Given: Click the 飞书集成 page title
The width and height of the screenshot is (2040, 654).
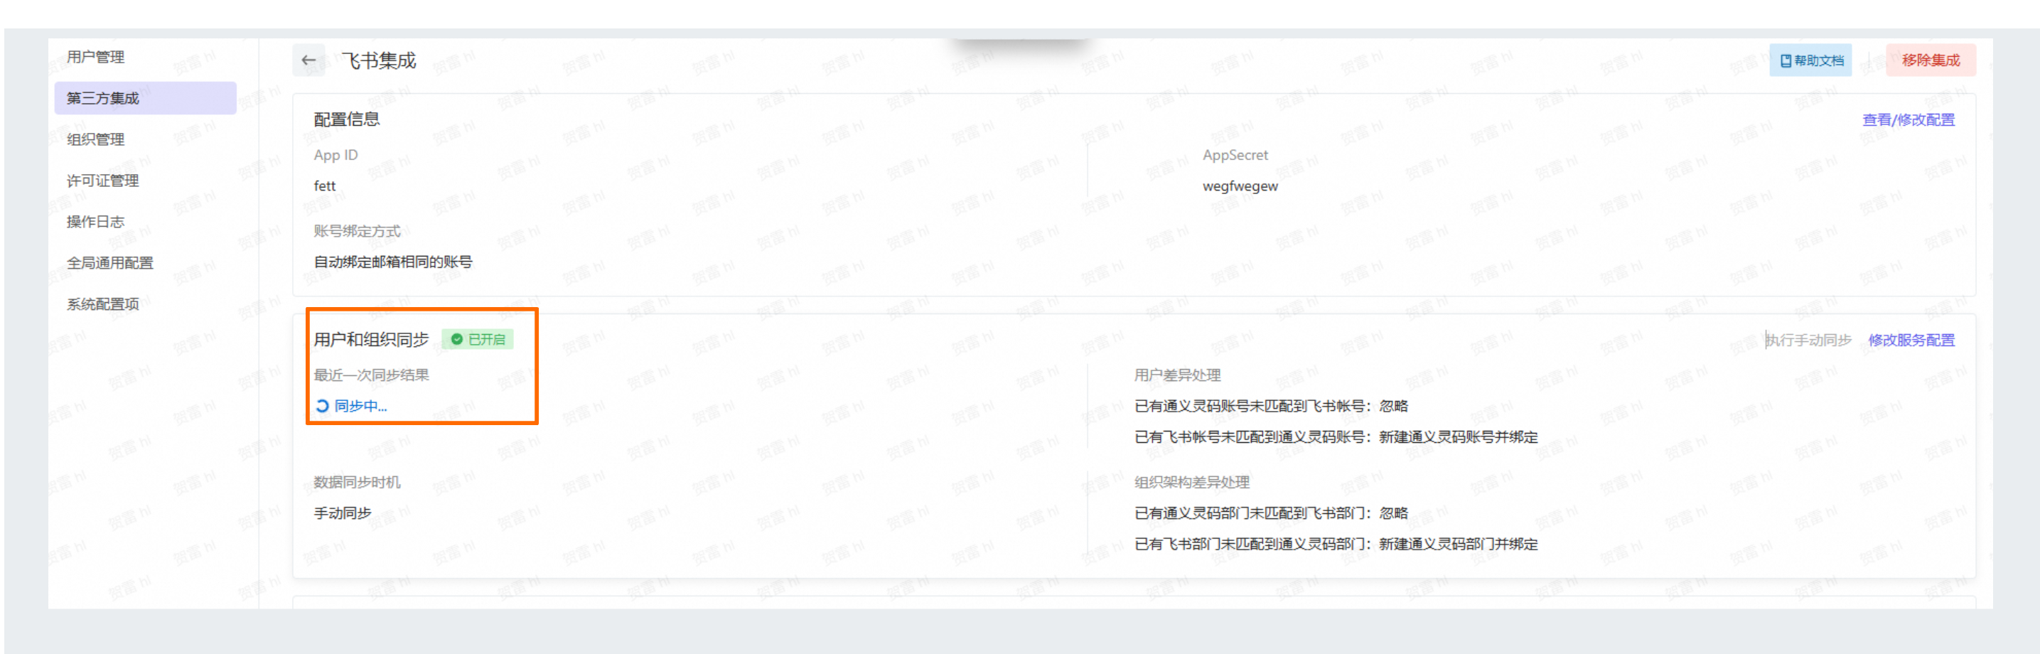Looking at the screenshot, I should (x=379, y=61).
